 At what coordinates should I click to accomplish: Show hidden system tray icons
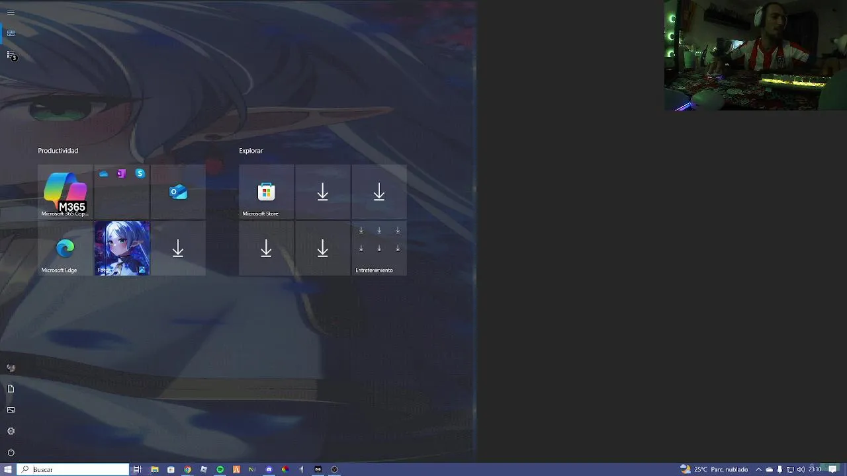[758, 469]
